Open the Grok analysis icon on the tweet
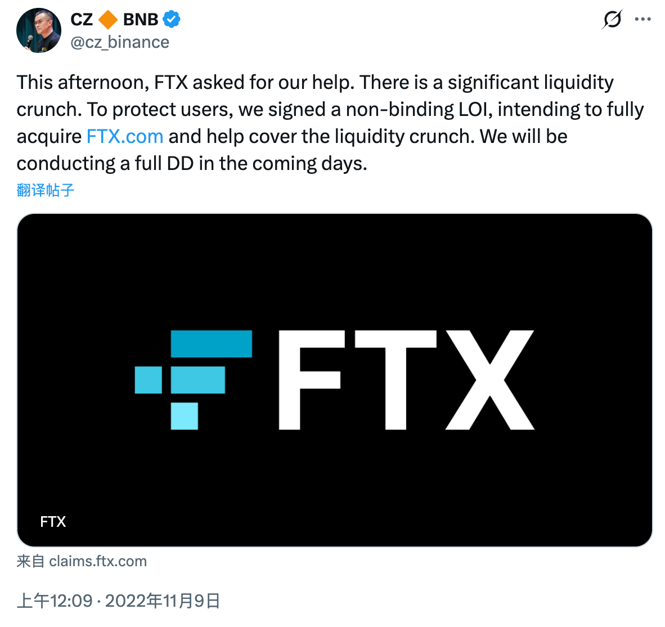The width and height of the screenshot is (665, 627). click(613, 19)
